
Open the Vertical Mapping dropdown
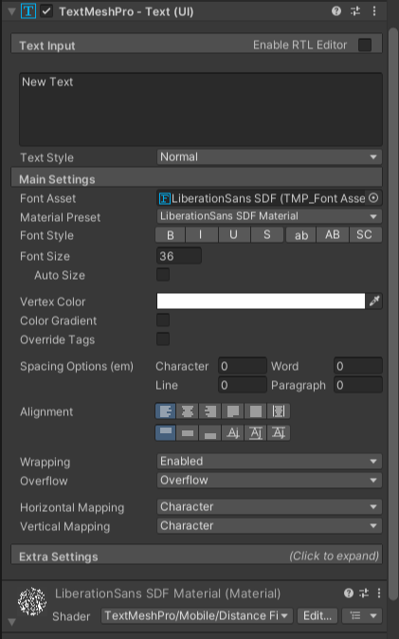point(269,526)
